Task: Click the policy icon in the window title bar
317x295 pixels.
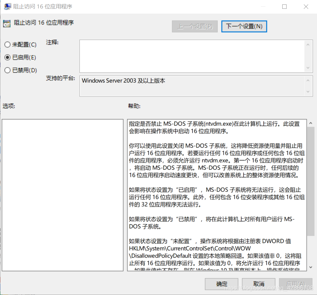Action: (8, 6)
